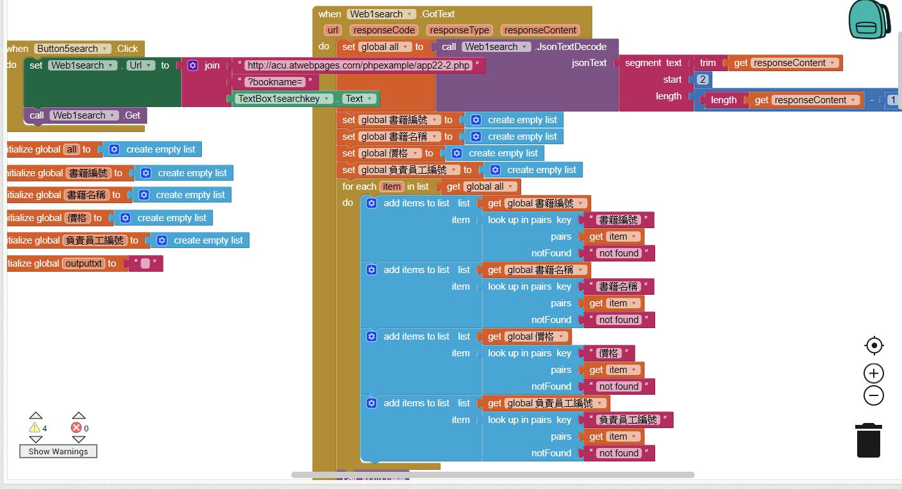
Task: Open gear on initialize 書籍名稱 empty list
Action: [144, 195]
